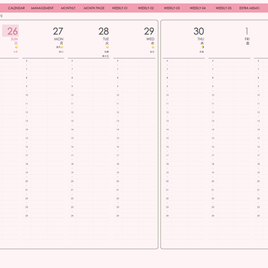Select the highlighted date 26
This screenshot has height=268, width=268.
[x=10, y=31]
